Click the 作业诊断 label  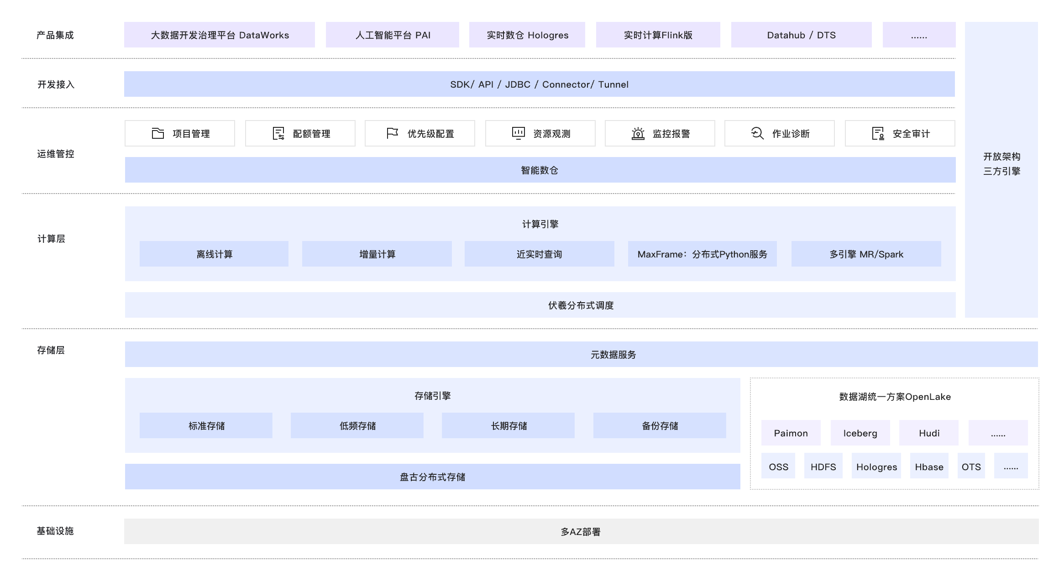point(791,134)
